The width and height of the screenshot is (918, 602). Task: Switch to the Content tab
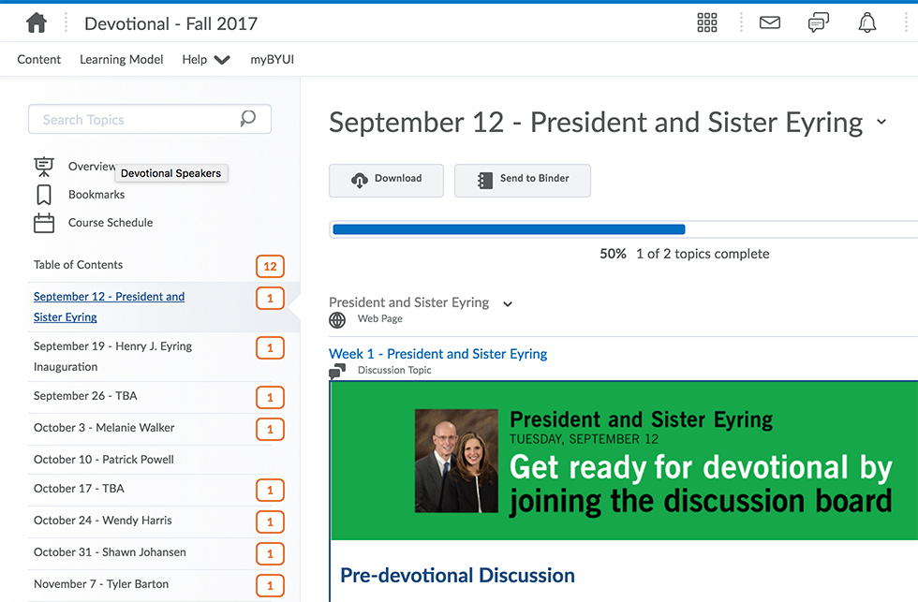38,58
